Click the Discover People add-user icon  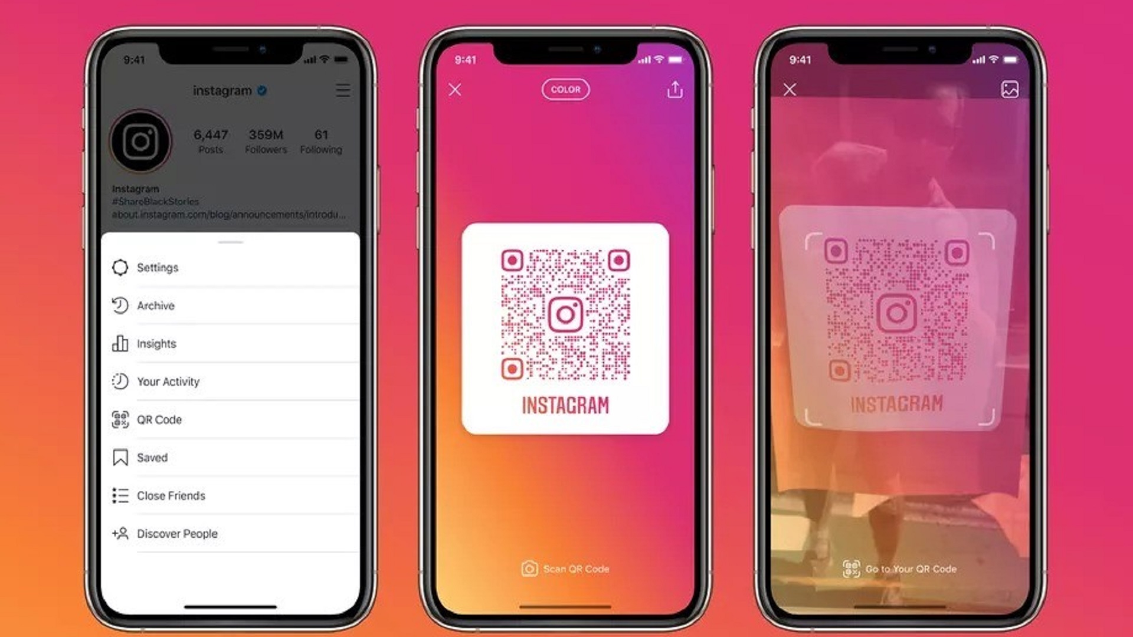coord(120,534)
